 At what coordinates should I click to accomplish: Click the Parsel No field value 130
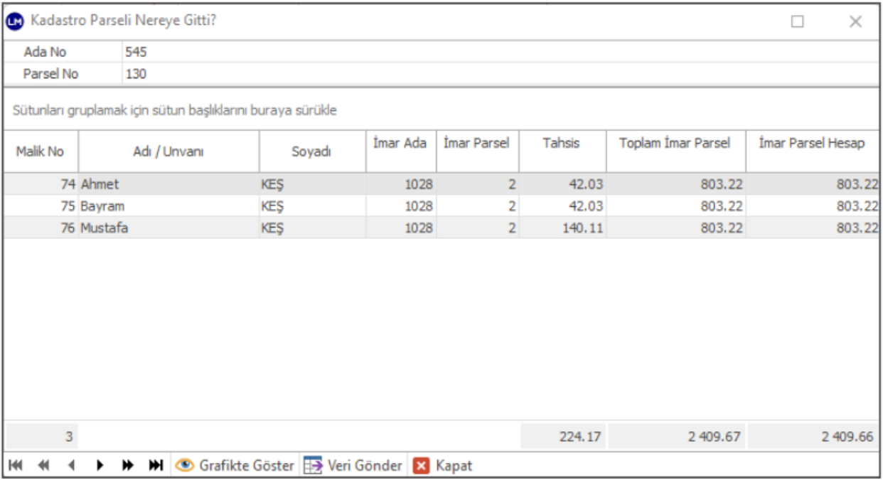137,74
